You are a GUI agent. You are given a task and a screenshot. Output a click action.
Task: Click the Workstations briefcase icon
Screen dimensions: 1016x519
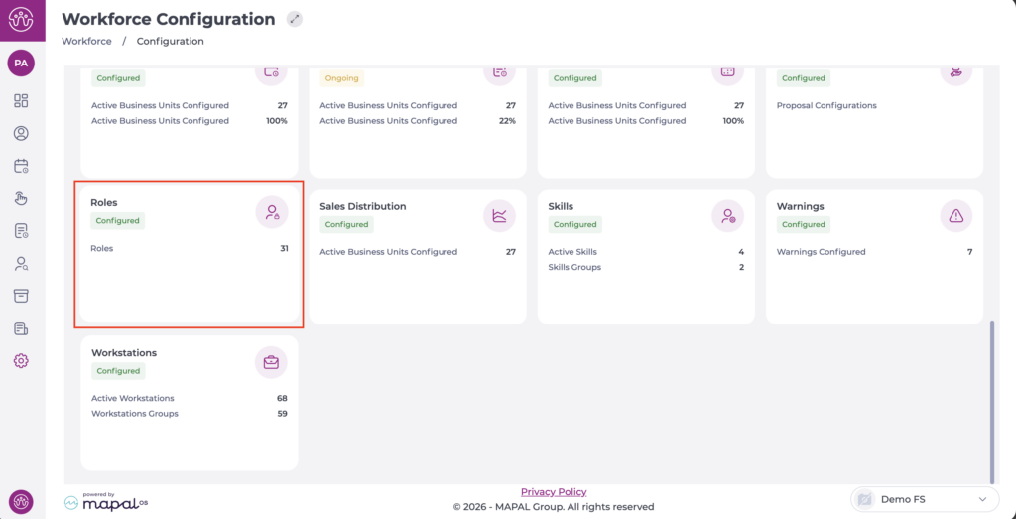pos(271,362)
